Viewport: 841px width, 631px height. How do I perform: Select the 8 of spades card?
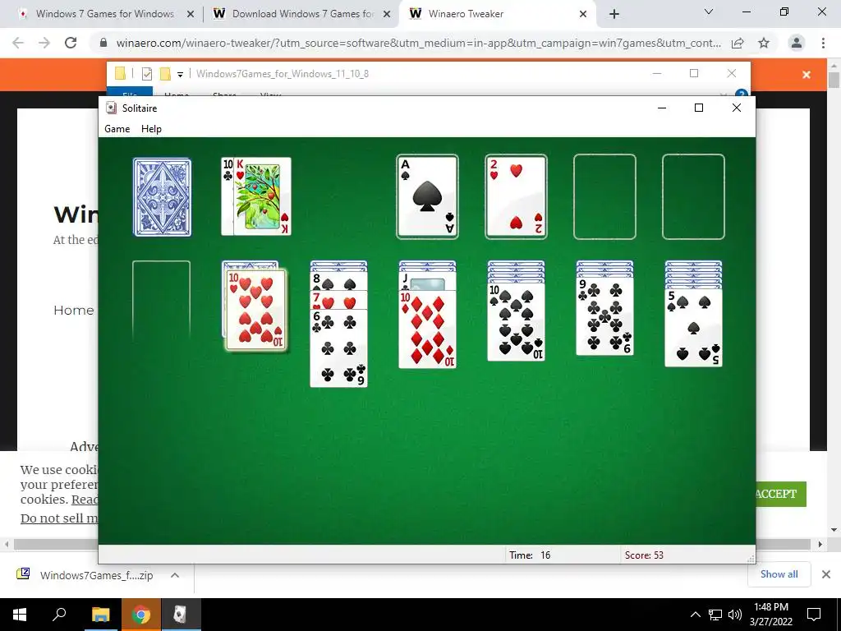[338, 282]
